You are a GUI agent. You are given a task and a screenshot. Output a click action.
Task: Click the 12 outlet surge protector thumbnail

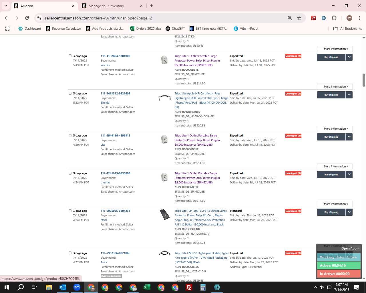165,214
